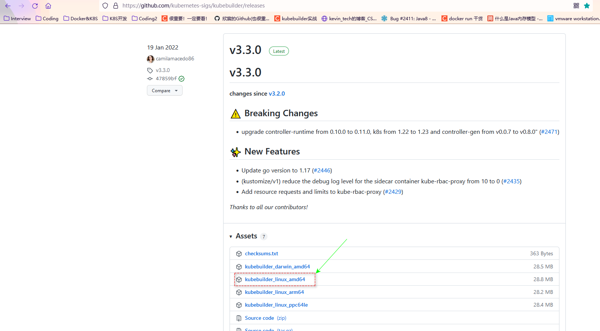Select the 19 Jan 2022 release date
Screen dimensions: 600x331
point(163,47)
